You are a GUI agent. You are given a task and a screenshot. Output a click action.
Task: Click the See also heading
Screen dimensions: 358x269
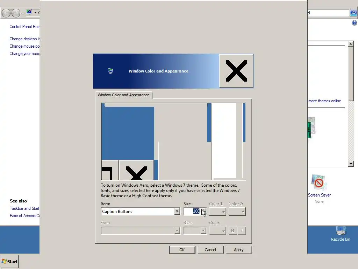pyautogui.click(x=18, y=201)
